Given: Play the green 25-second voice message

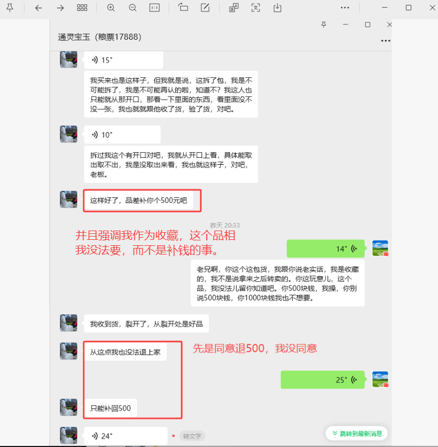Looking at the screenshot, I should [x=323, y=380].
